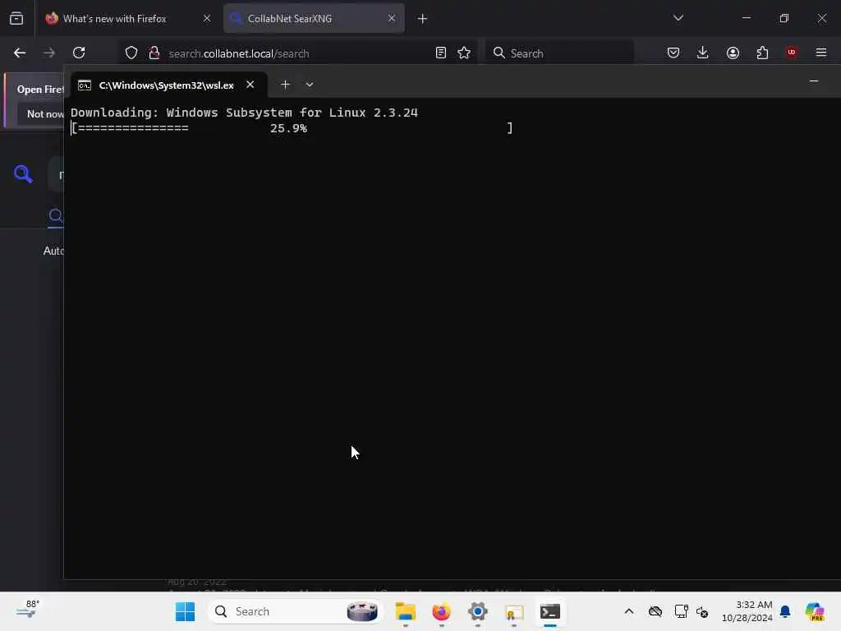
Task: Click the Firefox forward arrow
Action: point(48,53)
